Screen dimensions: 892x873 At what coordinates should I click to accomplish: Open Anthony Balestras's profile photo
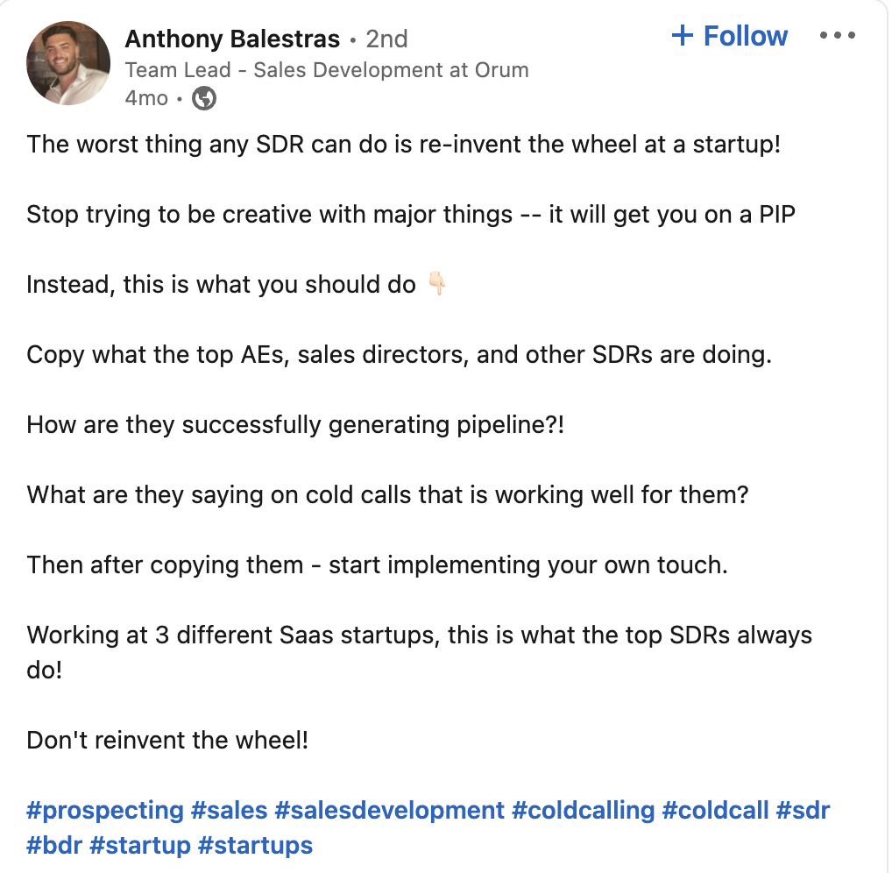coord(68,62)
